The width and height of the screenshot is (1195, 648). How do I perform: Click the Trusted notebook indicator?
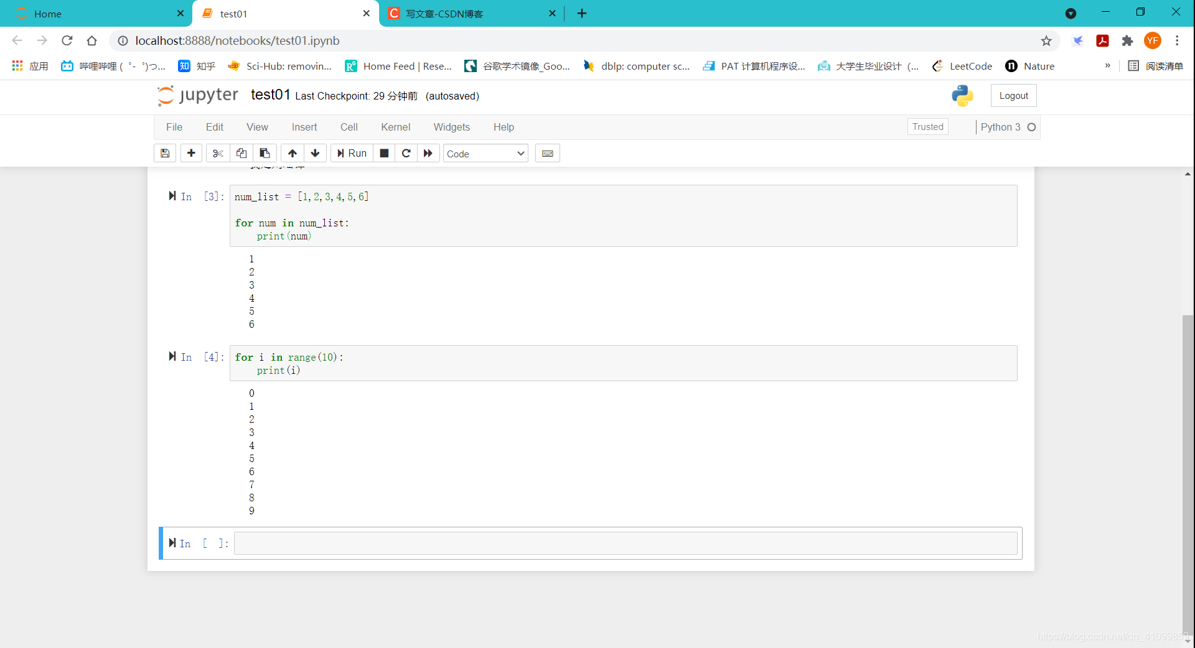coord(928,127)
